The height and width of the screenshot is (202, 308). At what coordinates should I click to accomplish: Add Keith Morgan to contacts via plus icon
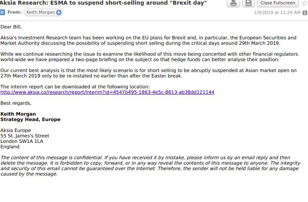59,12
